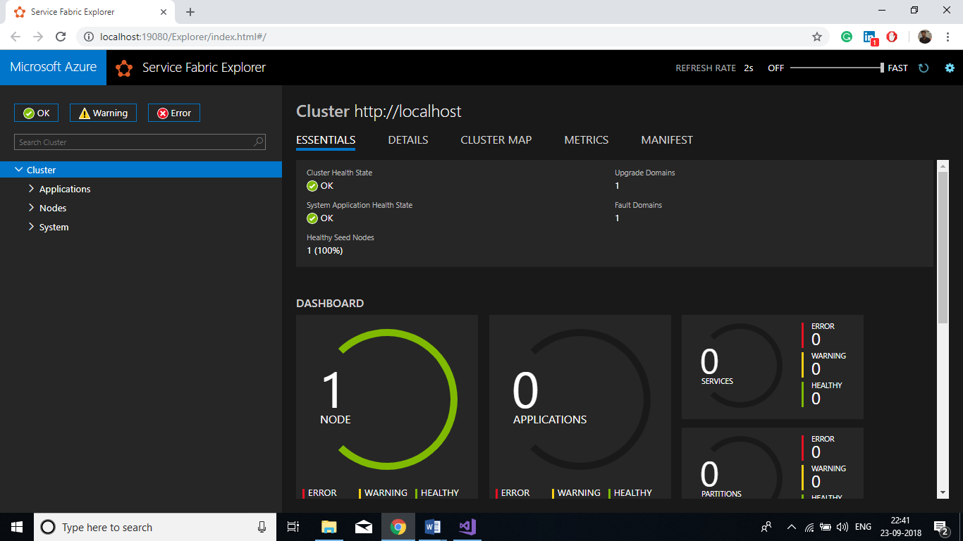Click the Search Cluster input field
Viewport: 963px width, 541px height.
coord(134,142)
